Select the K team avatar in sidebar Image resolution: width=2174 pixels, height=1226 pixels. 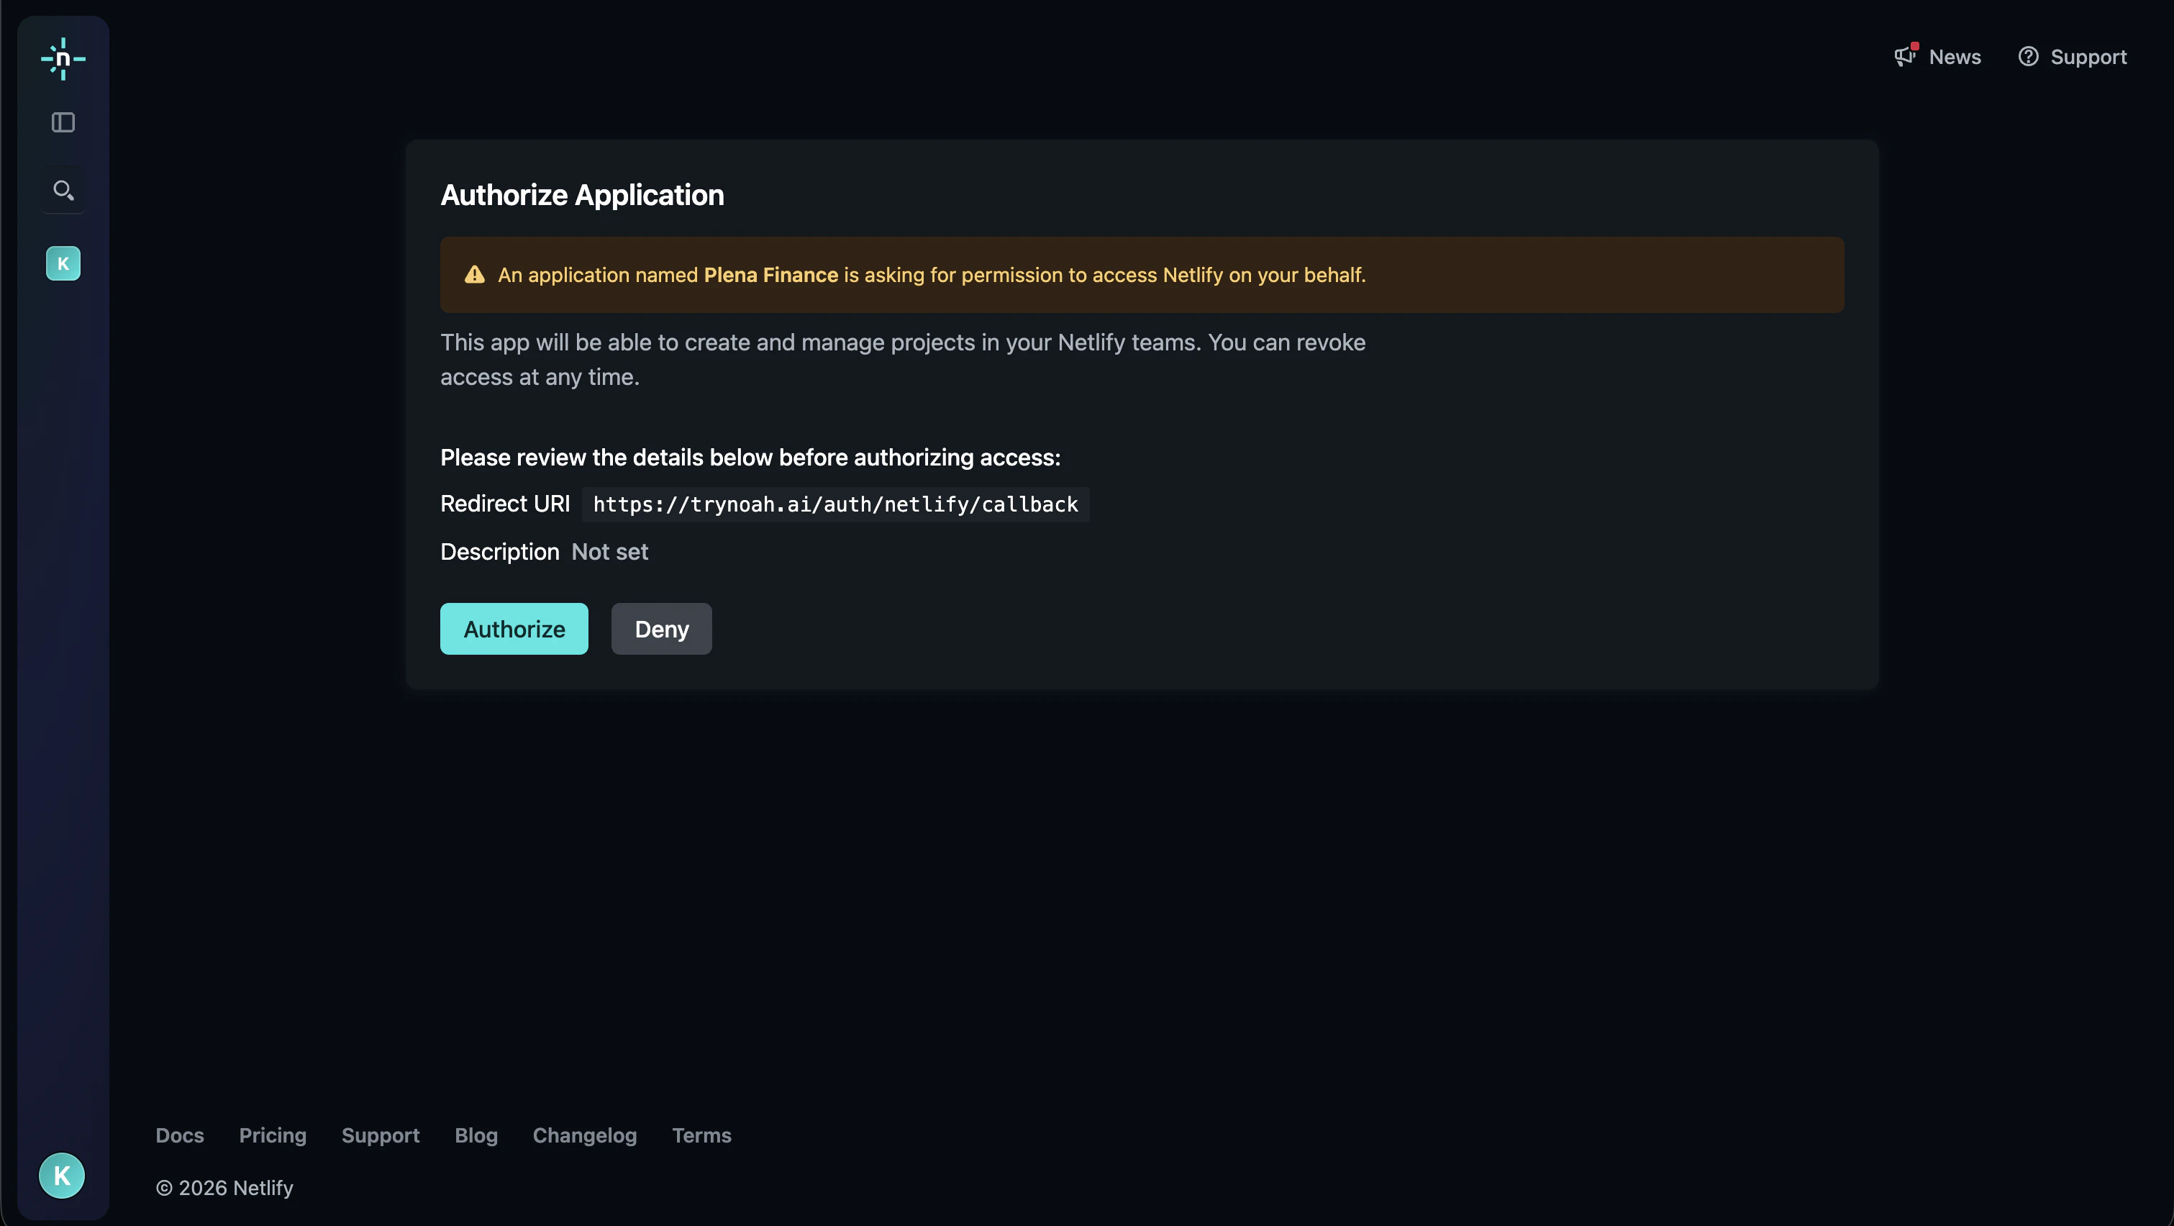tap(63, 263)
